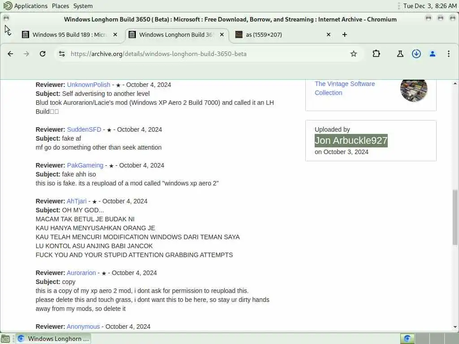Viewport: 459px width, 344px height.
Task: Open Chrome Labs flask icon
Action: [x=400, y=54]
